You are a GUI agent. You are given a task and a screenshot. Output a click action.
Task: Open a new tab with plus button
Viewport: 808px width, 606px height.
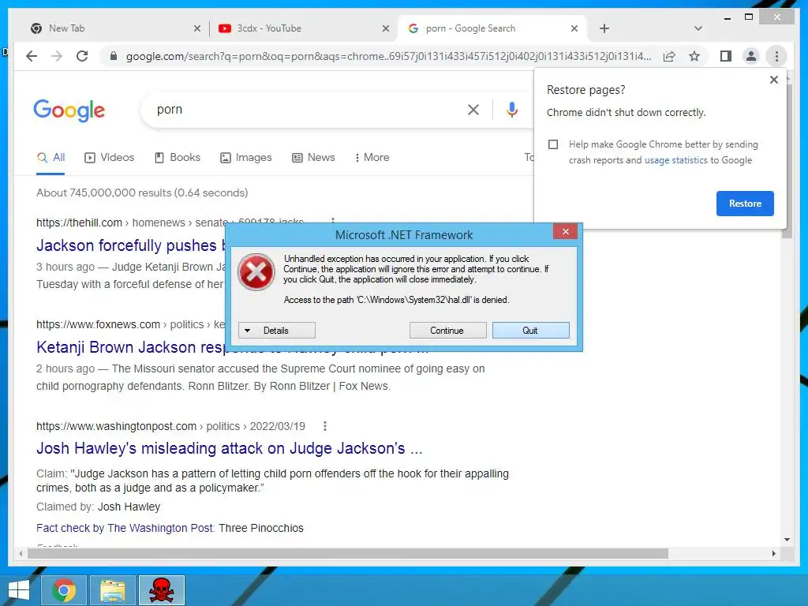pyautogui.click(x=604, y=28)
